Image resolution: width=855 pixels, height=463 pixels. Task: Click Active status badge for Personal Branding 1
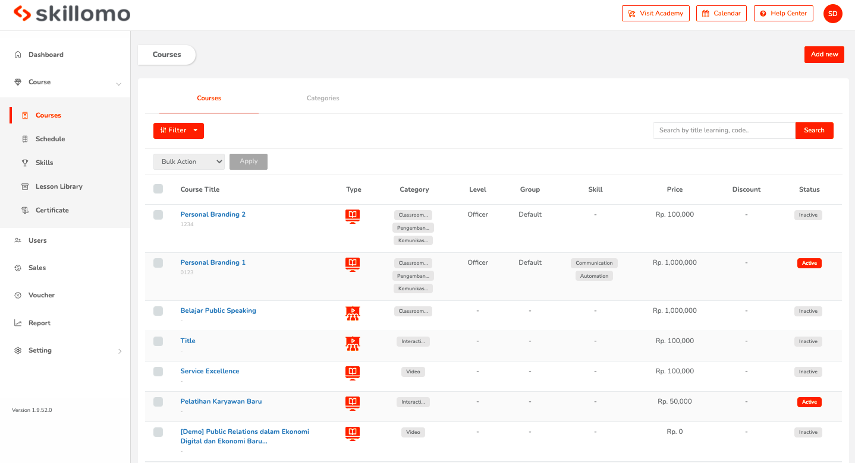pos(809,263)
